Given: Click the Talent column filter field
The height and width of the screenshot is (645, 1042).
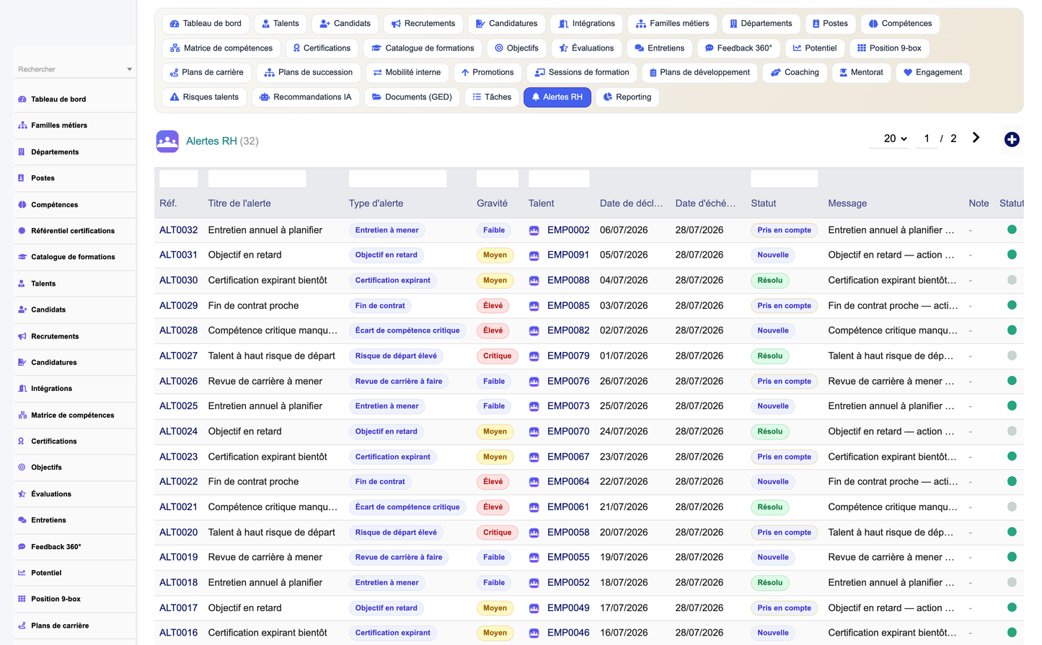Looking at the screenshot, I should pyautogui.click(x=559, y=179).
